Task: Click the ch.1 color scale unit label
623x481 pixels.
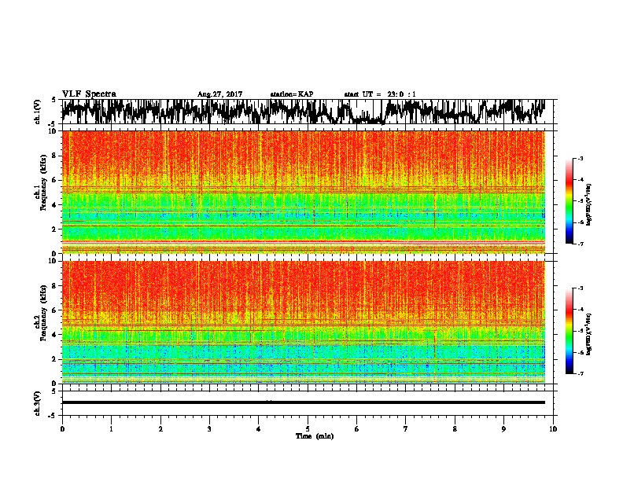Action: click(589, 205)
